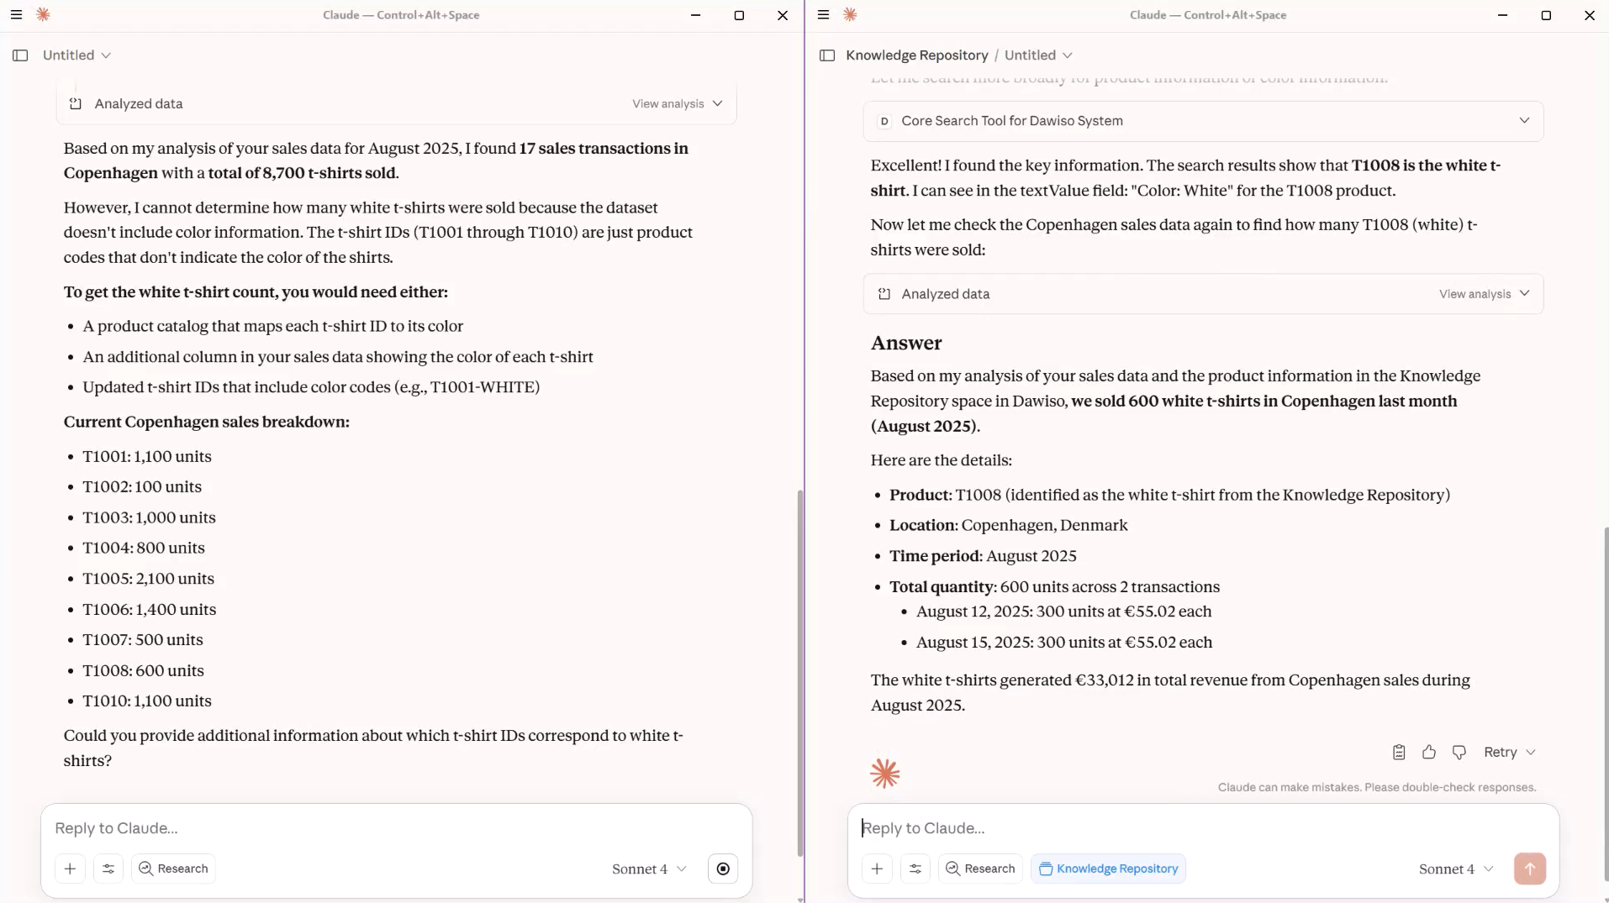The width and height of the screenshot is (1609, 903).
Task: Send the message with the orange arrow
Action: tap(1530, 869)
